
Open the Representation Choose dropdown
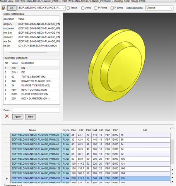pos(159,8)
